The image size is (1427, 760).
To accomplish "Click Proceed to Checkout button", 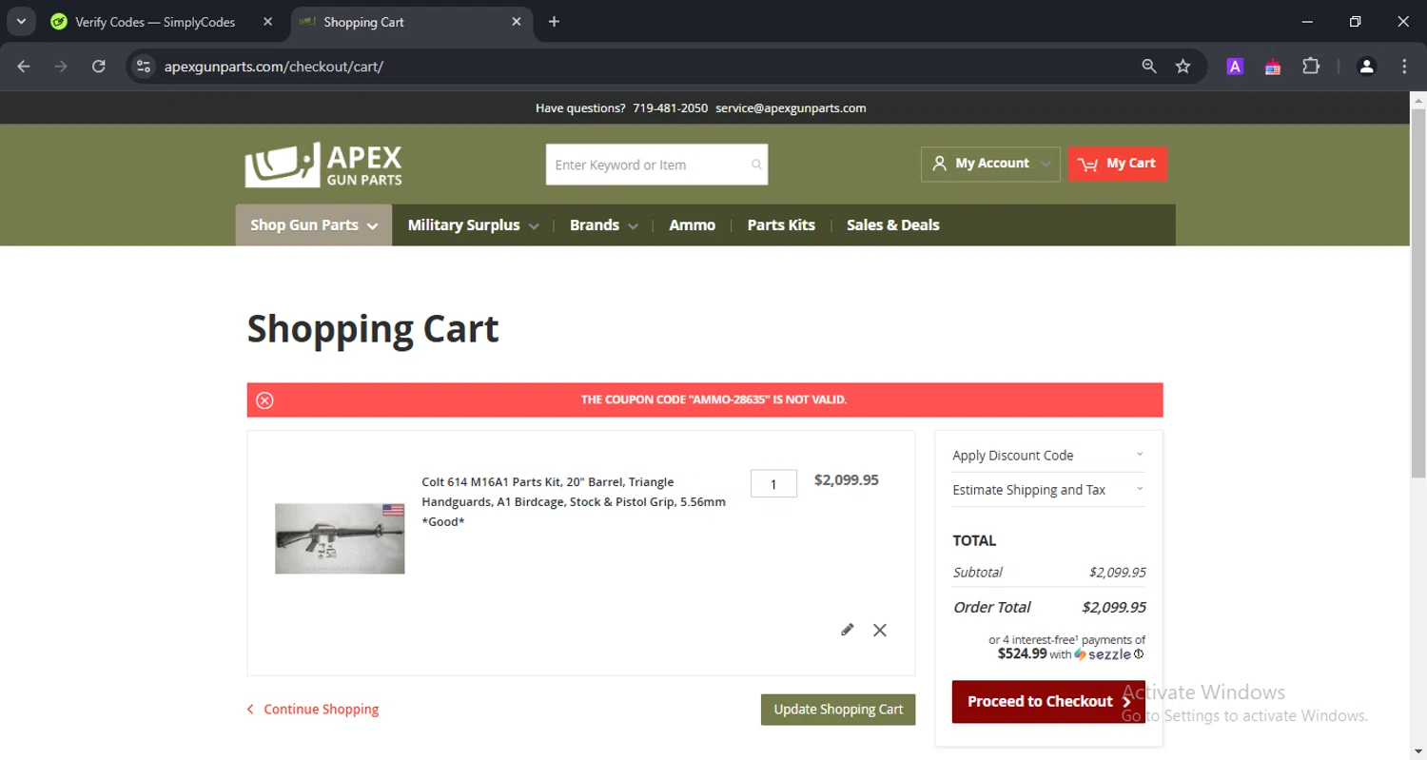I will point(1048,702).
